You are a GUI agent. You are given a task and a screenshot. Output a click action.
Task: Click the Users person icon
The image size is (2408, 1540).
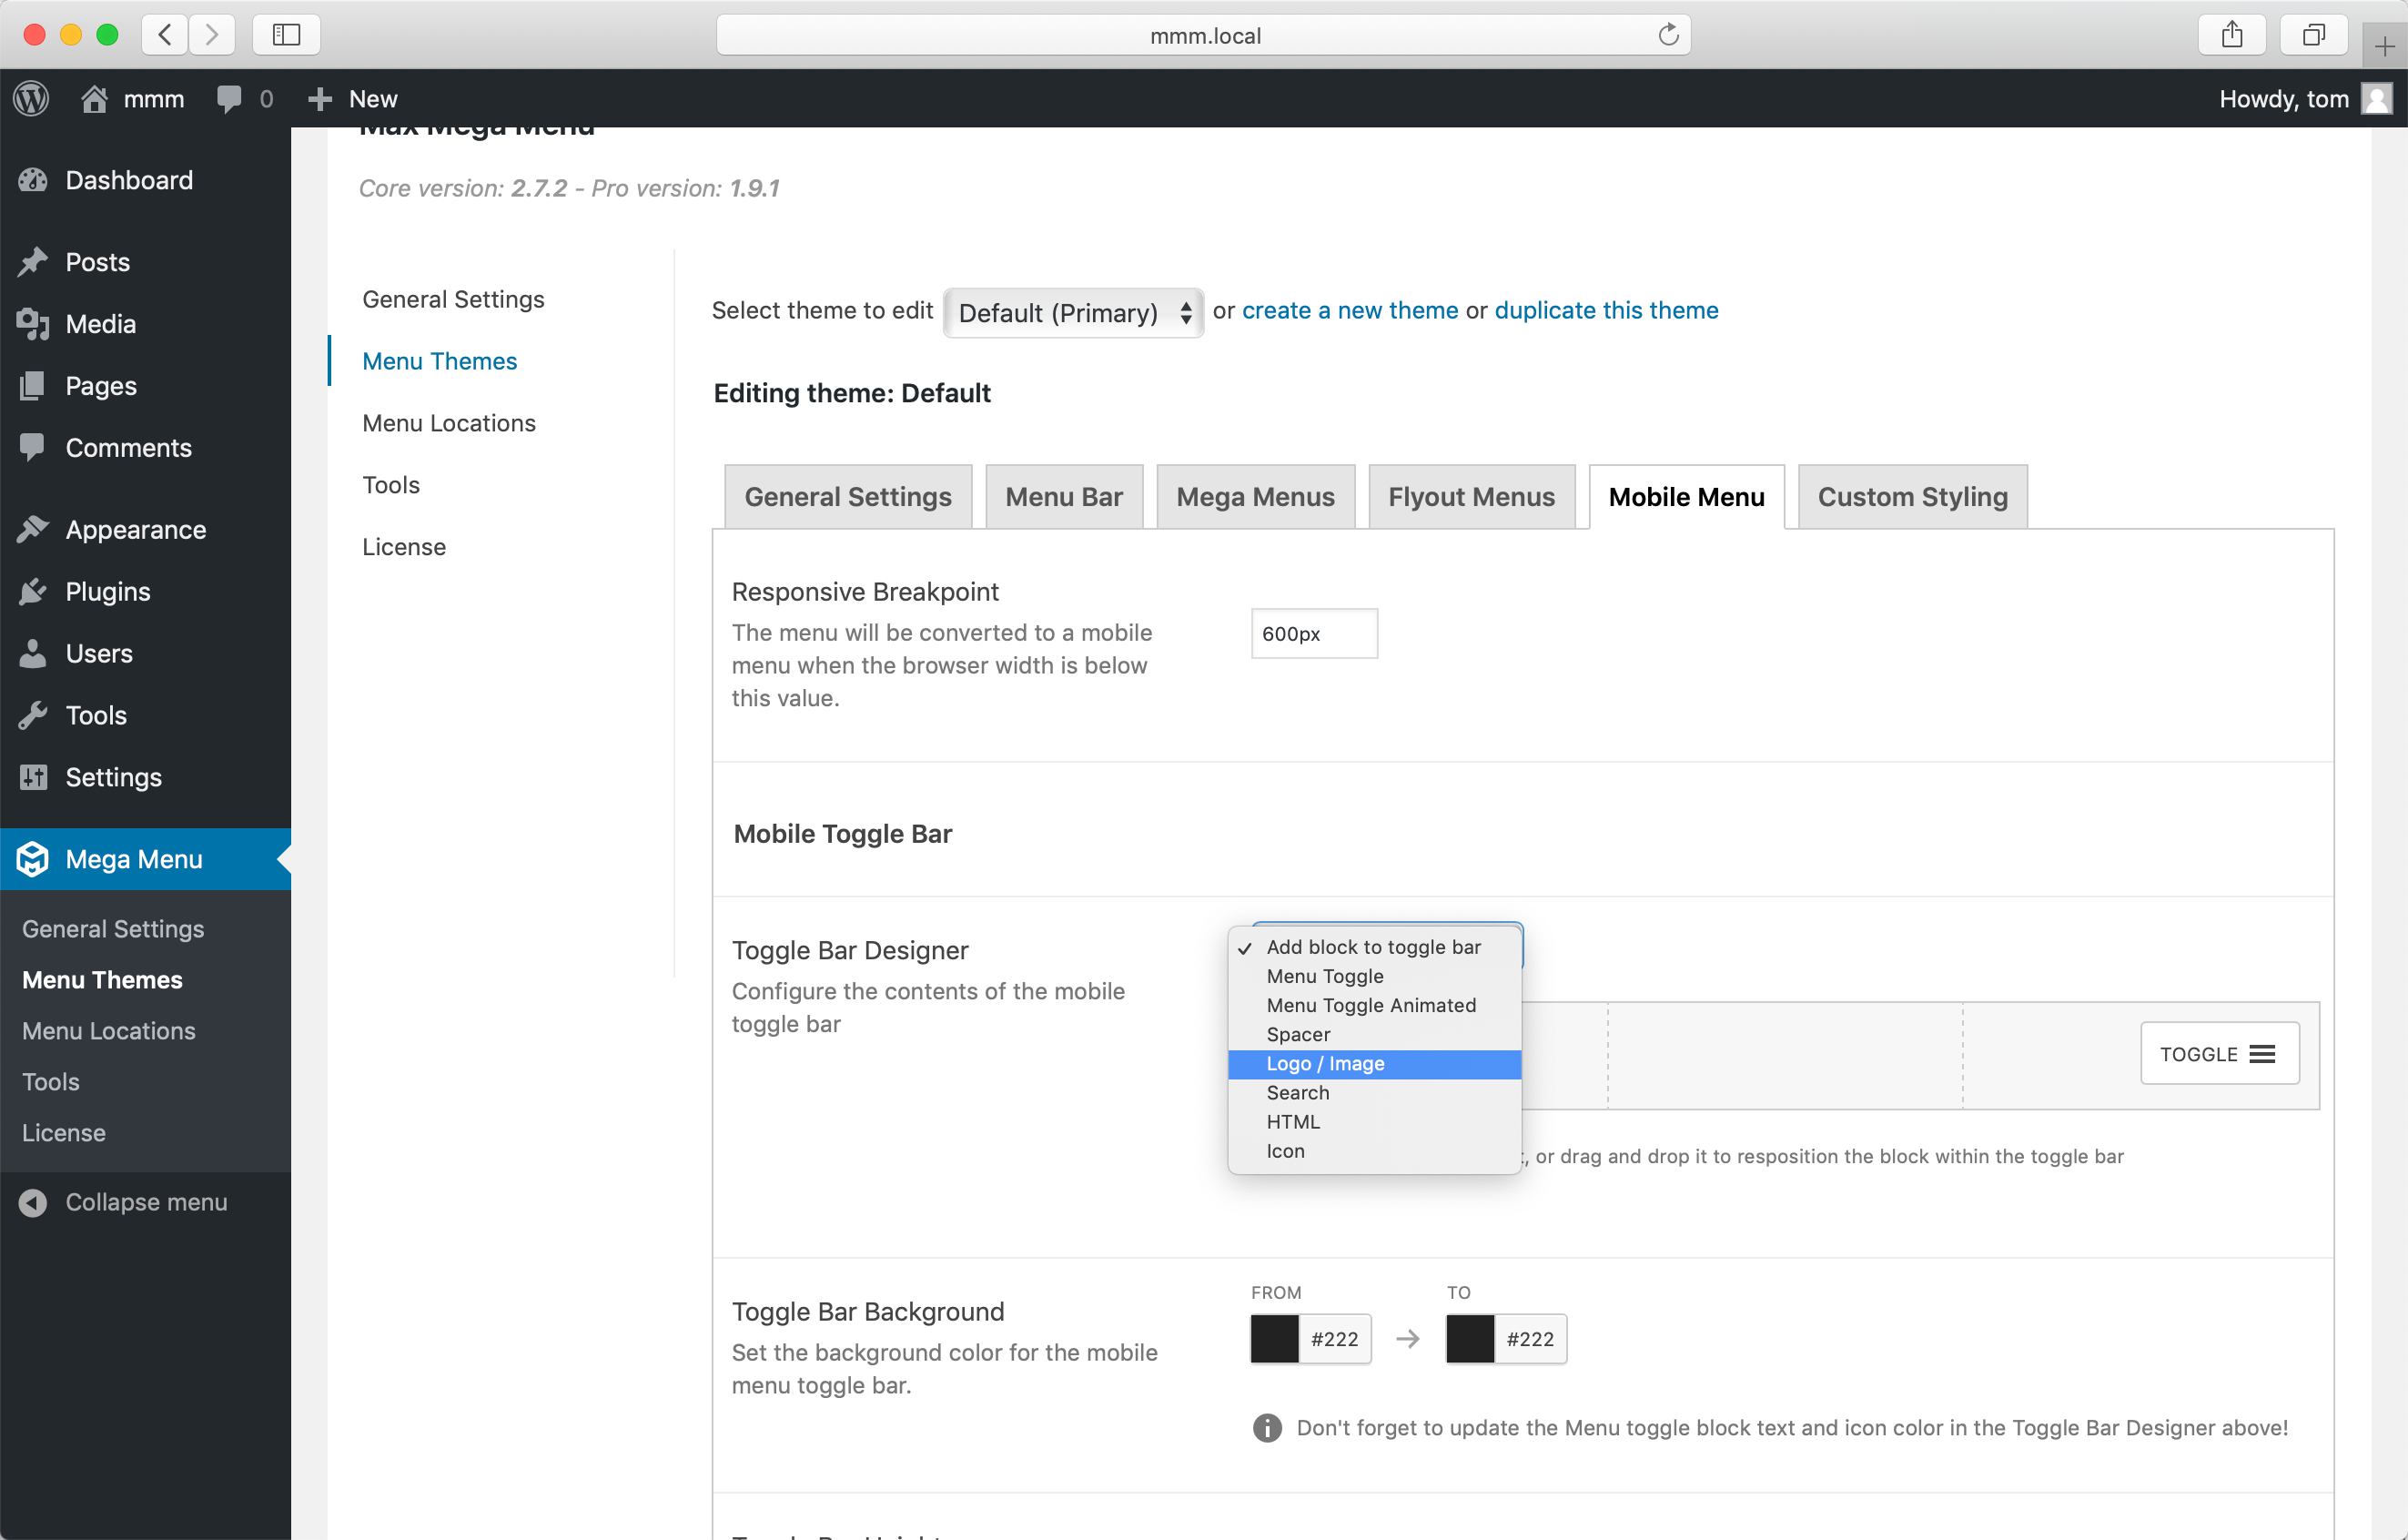(33, 654)
